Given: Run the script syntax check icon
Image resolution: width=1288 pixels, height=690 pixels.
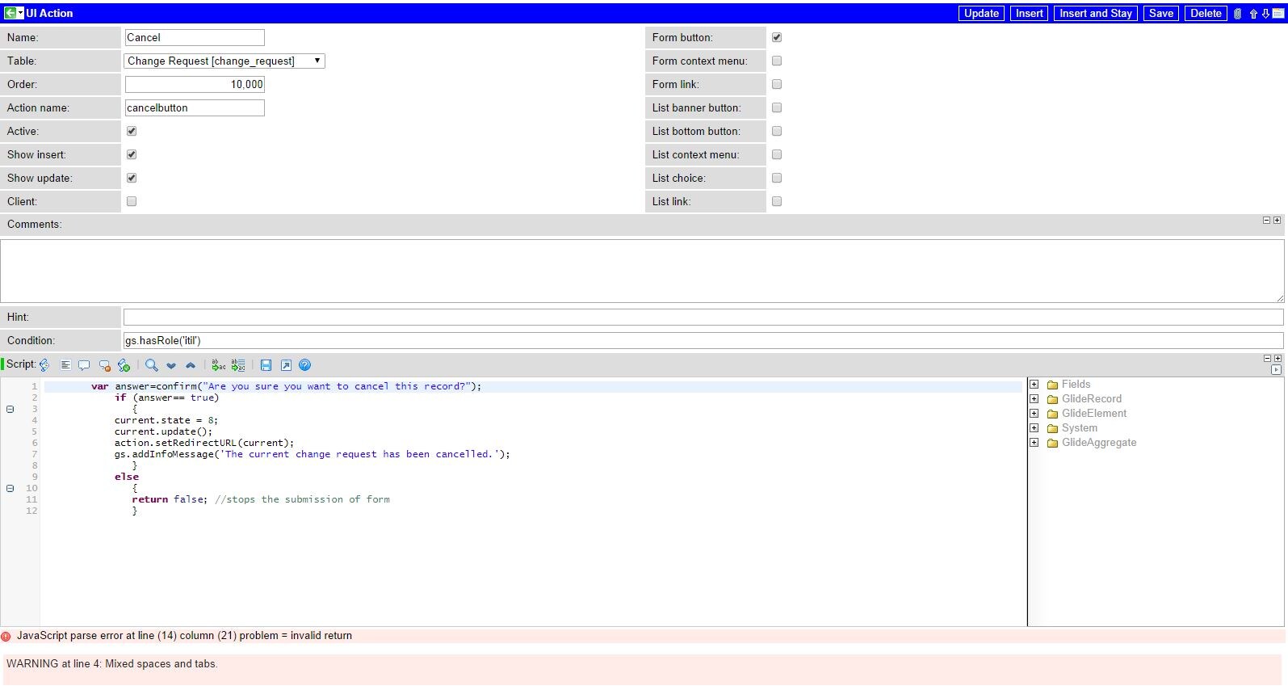Looking at the screenshot, I should (124, 365).
